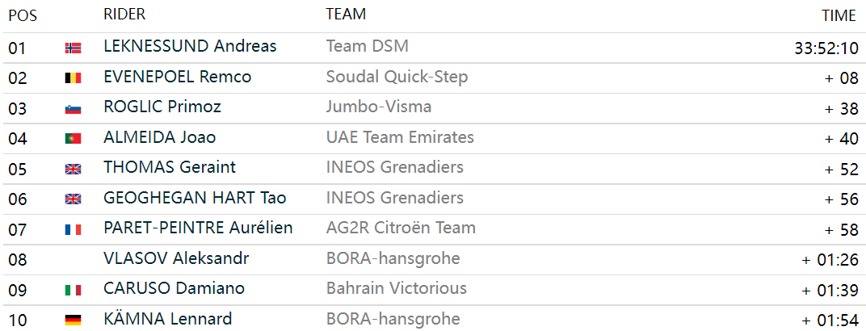This screenshot has width=866, height=331.
Task: Click UAE Team Emirates team name
Action: coord(400,136)
